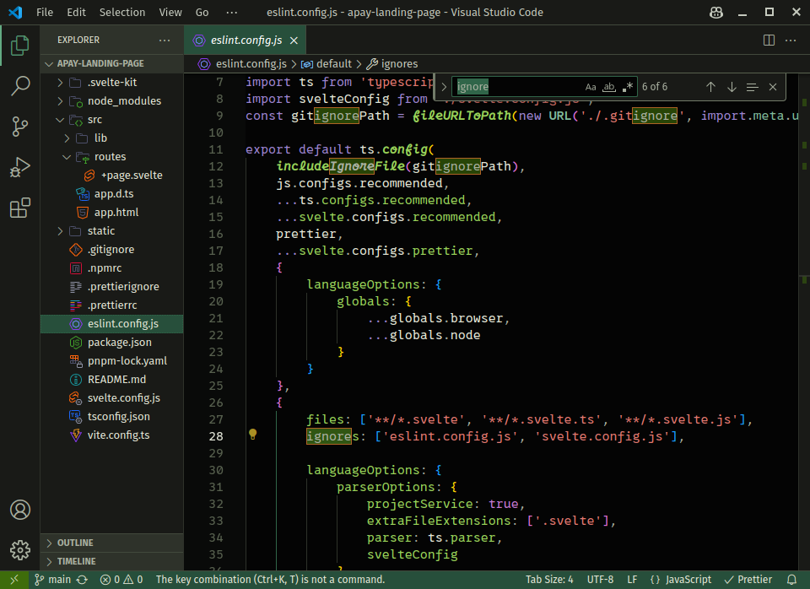This screenshot has height=589, width=810.
Task: Go to previous find match
Action: pos(710,87)
